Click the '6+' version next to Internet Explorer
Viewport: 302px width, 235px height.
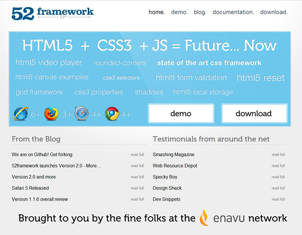point(36,114)
